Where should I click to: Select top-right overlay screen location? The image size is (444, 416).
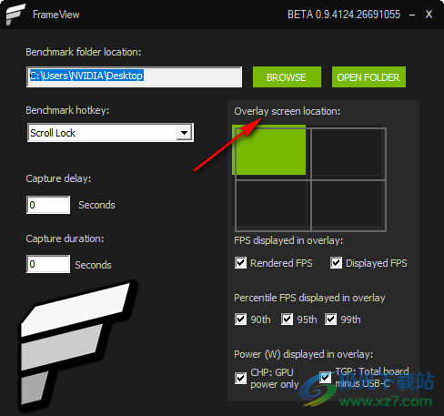point(348,153)
